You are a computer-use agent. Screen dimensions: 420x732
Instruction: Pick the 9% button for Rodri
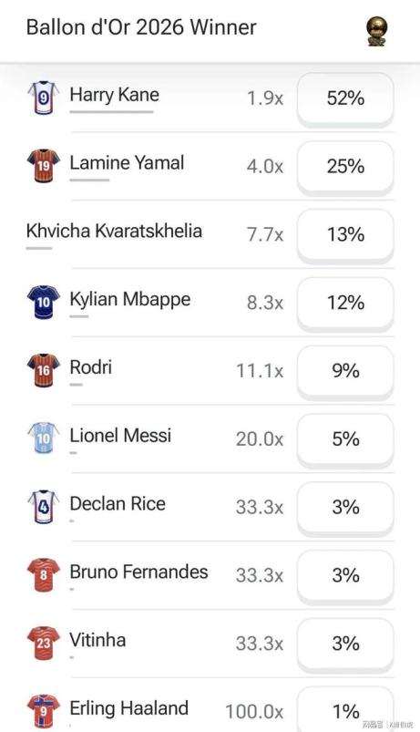pos(345,371)
